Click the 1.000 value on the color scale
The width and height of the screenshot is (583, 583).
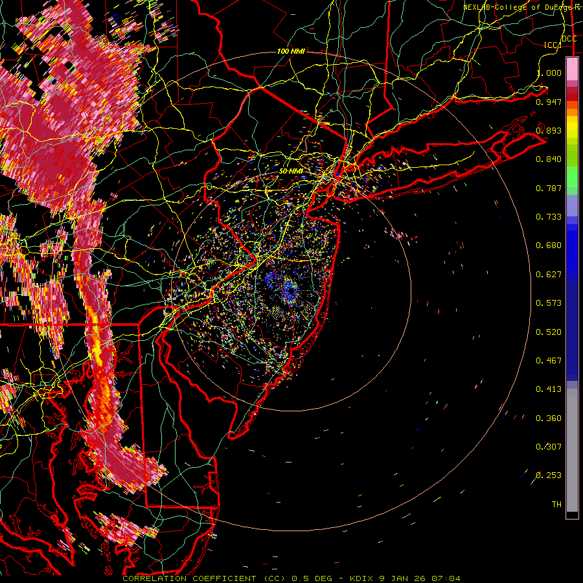click(549, 73)
